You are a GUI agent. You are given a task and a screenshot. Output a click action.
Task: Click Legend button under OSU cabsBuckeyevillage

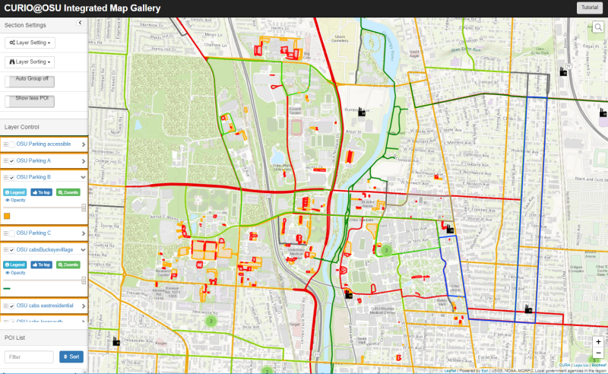pyautogui.click(x=15, y=265)
